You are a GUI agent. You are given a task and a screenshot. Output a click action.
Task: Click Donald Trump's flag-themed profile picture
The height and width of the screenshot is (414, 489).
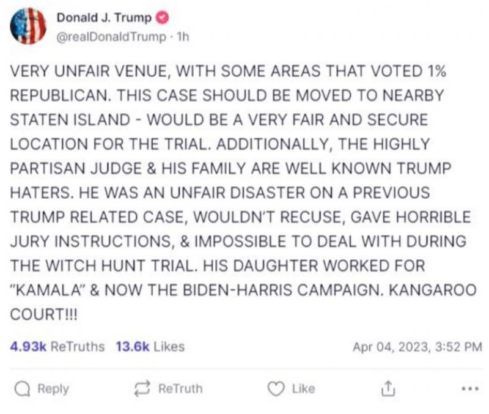click(29, 25)
